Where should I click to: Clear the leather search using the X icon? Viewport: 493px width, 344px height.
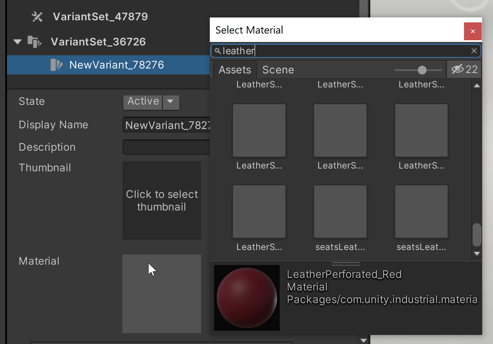tap(474, 51)
